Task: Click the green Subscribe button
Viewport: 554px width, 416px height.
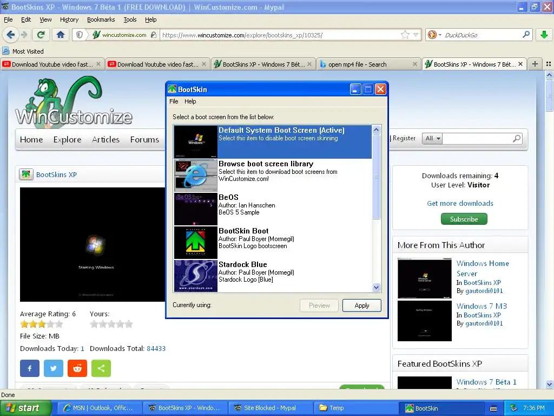Action: point(464,219)
